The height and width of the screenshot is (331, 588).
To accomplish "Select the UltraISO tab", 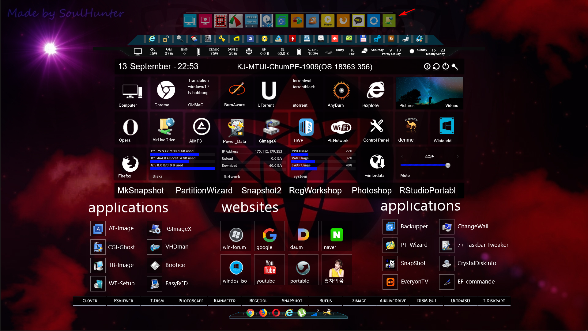I will 460,301.
